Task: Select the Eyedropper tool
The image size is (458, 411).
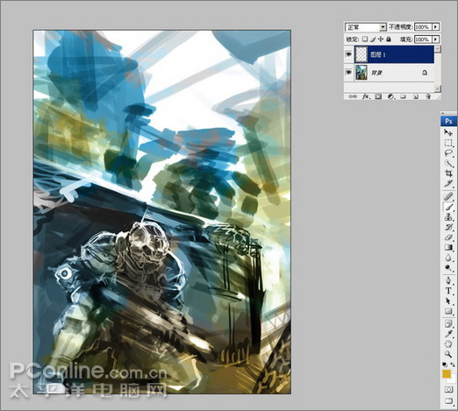Action: [x=448, y=334]
